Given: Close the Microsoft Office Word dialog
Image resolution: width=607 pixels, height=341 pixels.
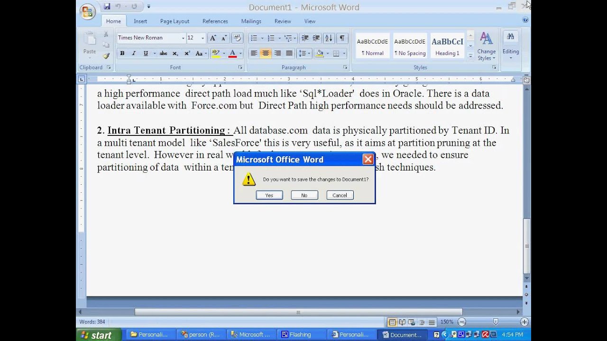Looking at the screenshot, I should pos(368,160).
